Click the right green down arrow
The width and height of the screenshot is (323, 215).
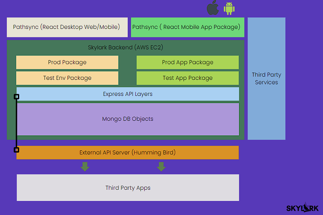[161, 166]
